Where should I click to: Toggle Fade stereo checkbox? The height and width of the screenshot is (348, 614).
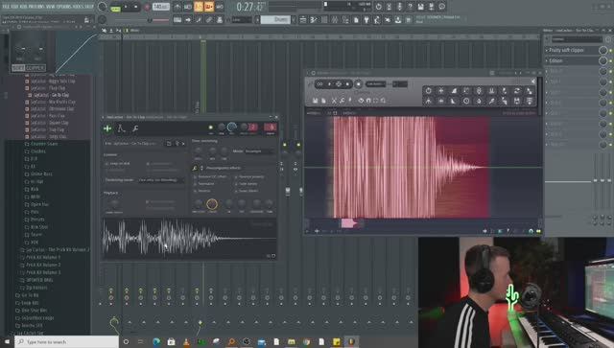236,184
